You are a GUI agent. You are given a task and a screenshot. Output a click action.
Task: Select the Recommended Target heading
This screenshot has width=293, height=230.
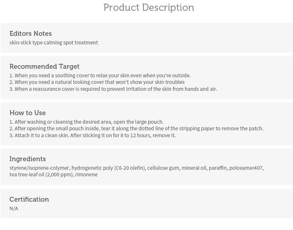[x=44, y=66]
